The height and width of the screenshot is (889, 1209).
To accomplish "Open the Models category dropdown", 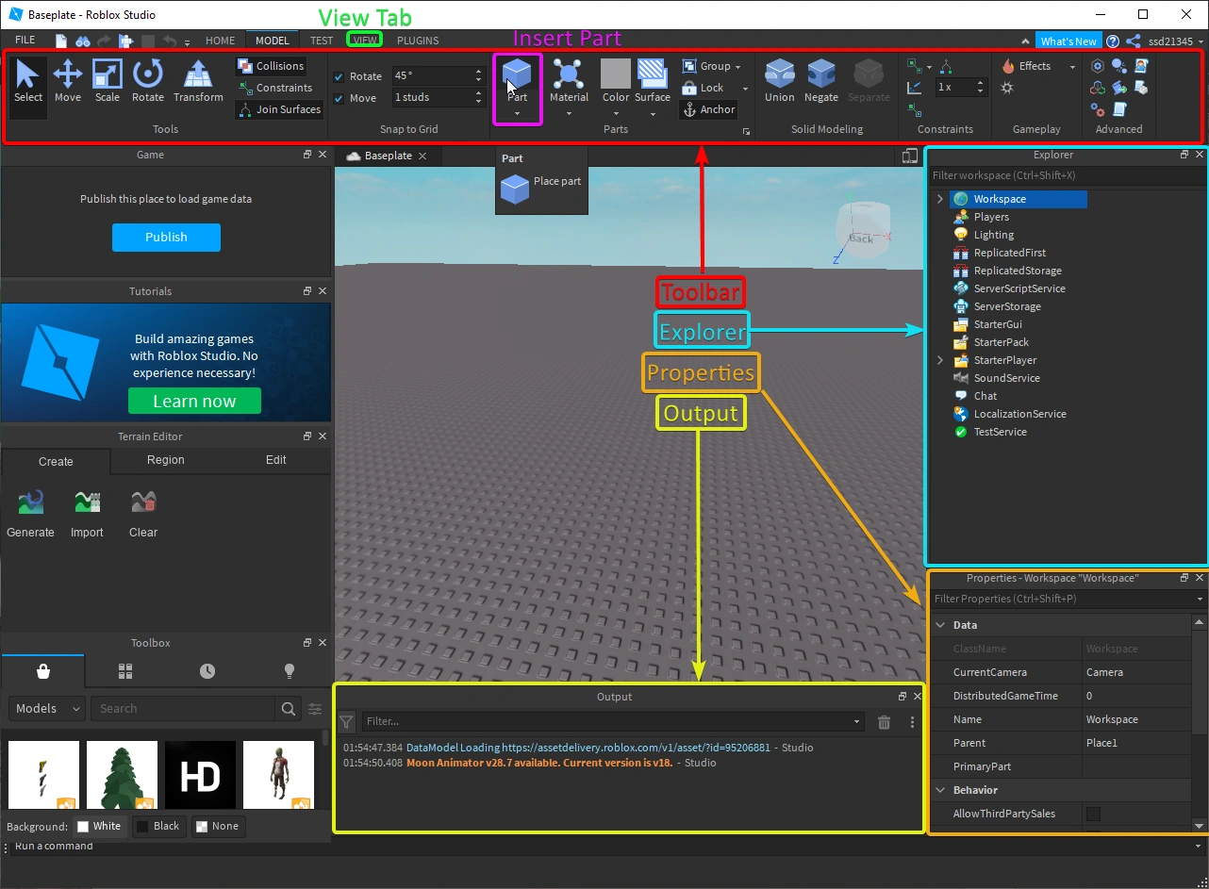I will coord(47,708).
